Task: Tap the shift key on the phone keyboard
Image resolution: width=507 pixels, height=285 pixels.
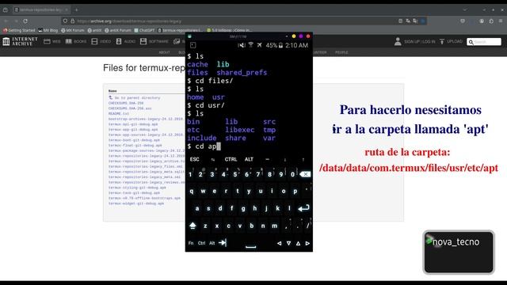Action: [x=193, y=226]
